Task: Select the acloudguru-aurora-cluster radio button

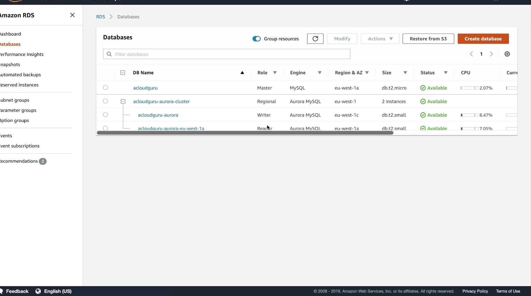Action: (105, 101)
